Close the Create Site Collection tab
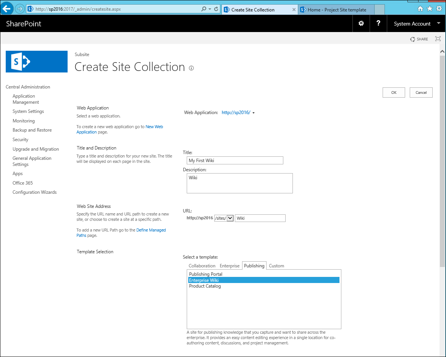 pyautogui.click(x=294, y=10)
